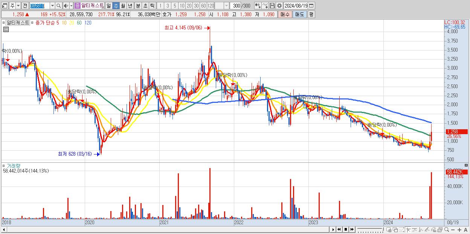
Task: Click the save chart floppy disk icon
Action: tap(272, 6)
